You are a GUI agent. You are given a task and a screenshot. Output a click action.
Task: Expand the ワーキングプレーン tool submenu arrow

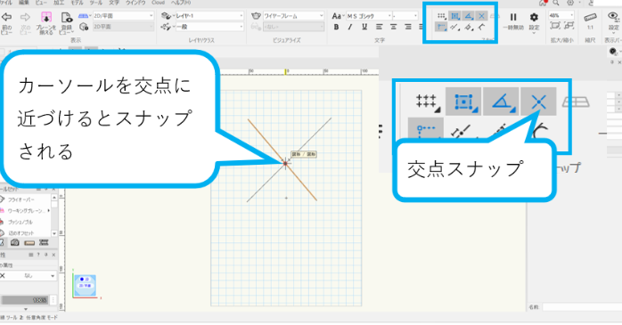(49, 211)
